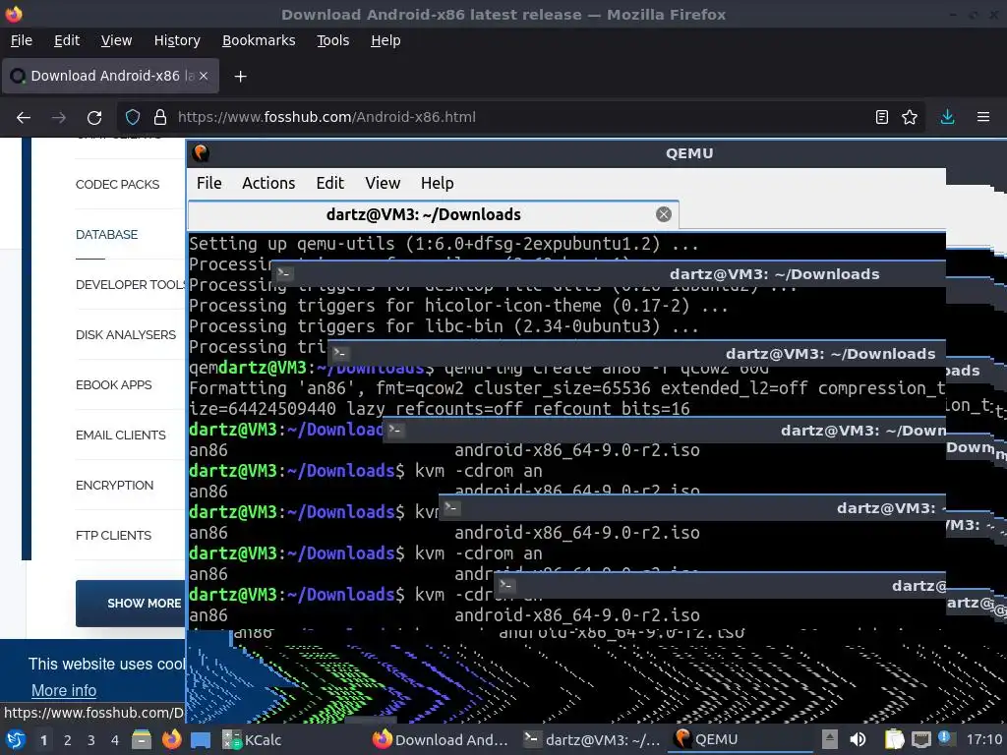1007x755 pixels.
Task: Open the application launcher menu in taskbar
Action: [16, 739]
